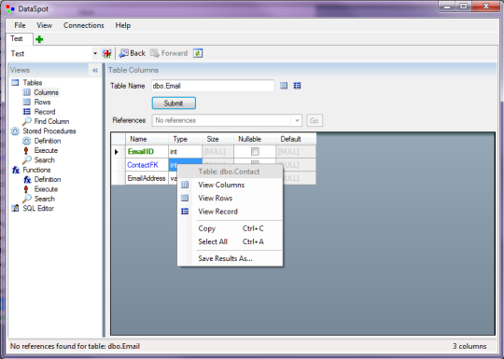
Task: Open the Help menu
Action: click(x=123, y=25)
